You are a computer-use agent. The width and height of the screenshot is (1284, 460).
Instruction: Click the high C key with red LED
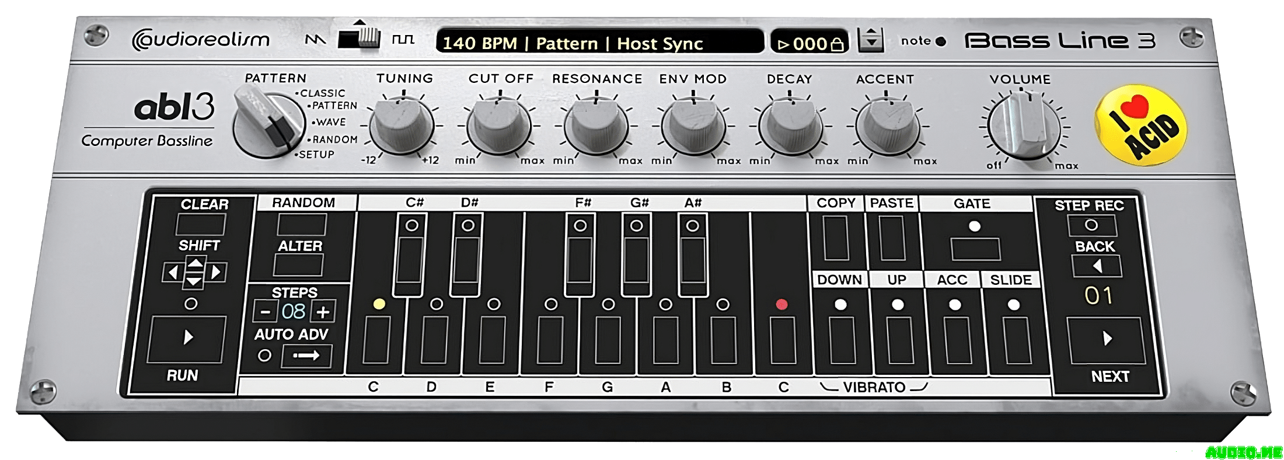(783, 340)
